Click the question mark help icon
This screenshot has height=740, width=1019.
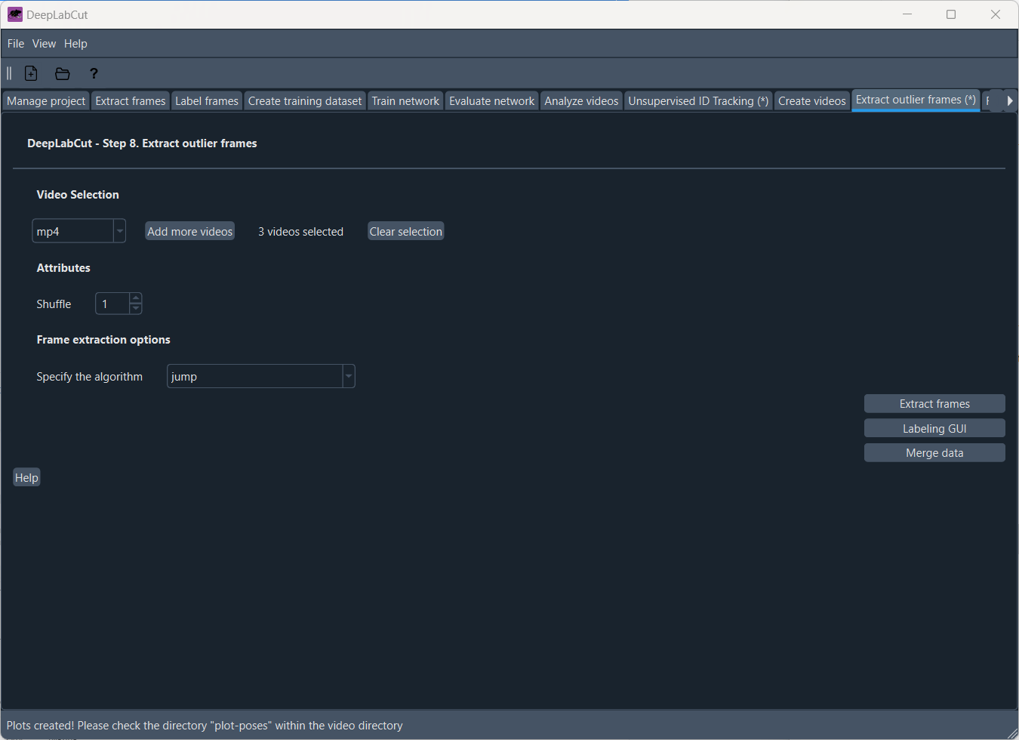point(94,73)
